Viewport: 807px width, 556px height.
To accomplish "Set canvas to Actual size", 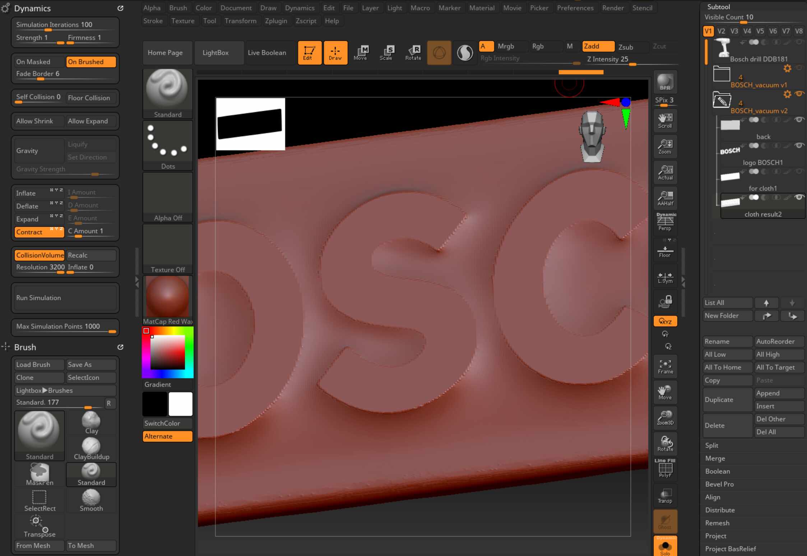I will pos(665,172).
